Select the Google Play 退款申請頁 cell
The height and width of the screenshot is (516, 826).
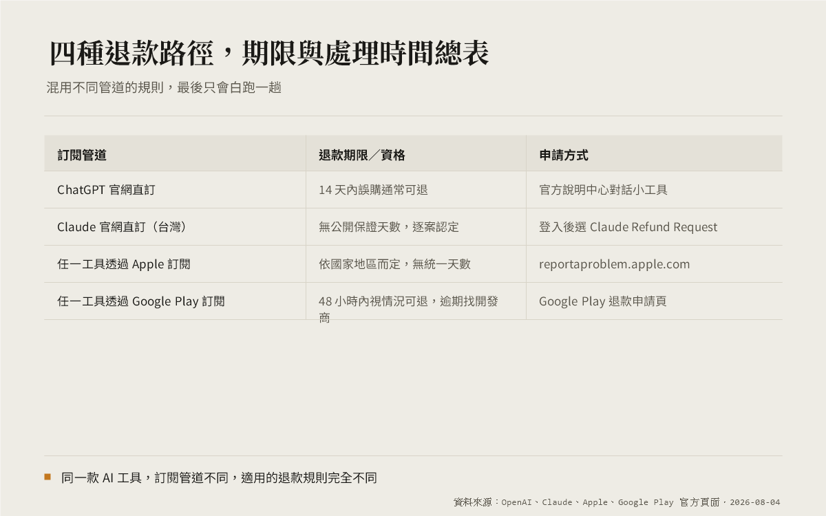click(x=654, y=301)
